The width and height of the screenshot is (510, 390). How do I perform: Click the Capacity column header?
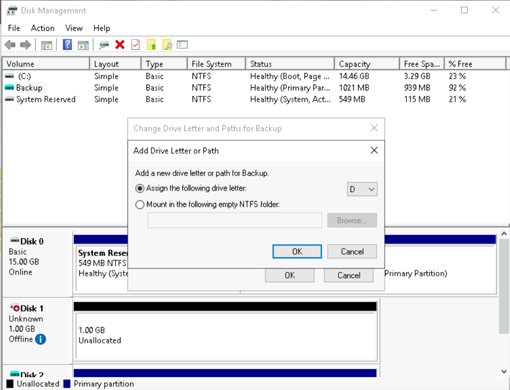coord(354,64)
